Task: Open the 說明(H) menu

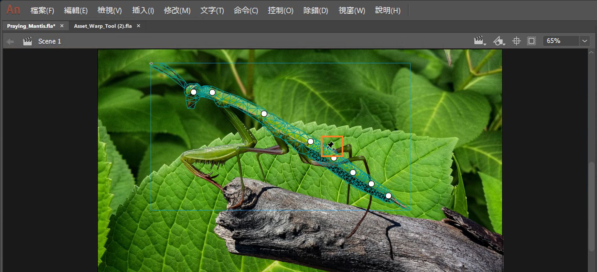Action: [388, 11]
